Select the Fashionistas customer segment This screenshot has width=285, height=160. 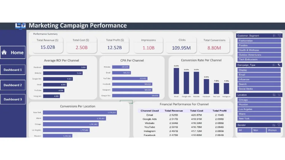coord(259,41)
